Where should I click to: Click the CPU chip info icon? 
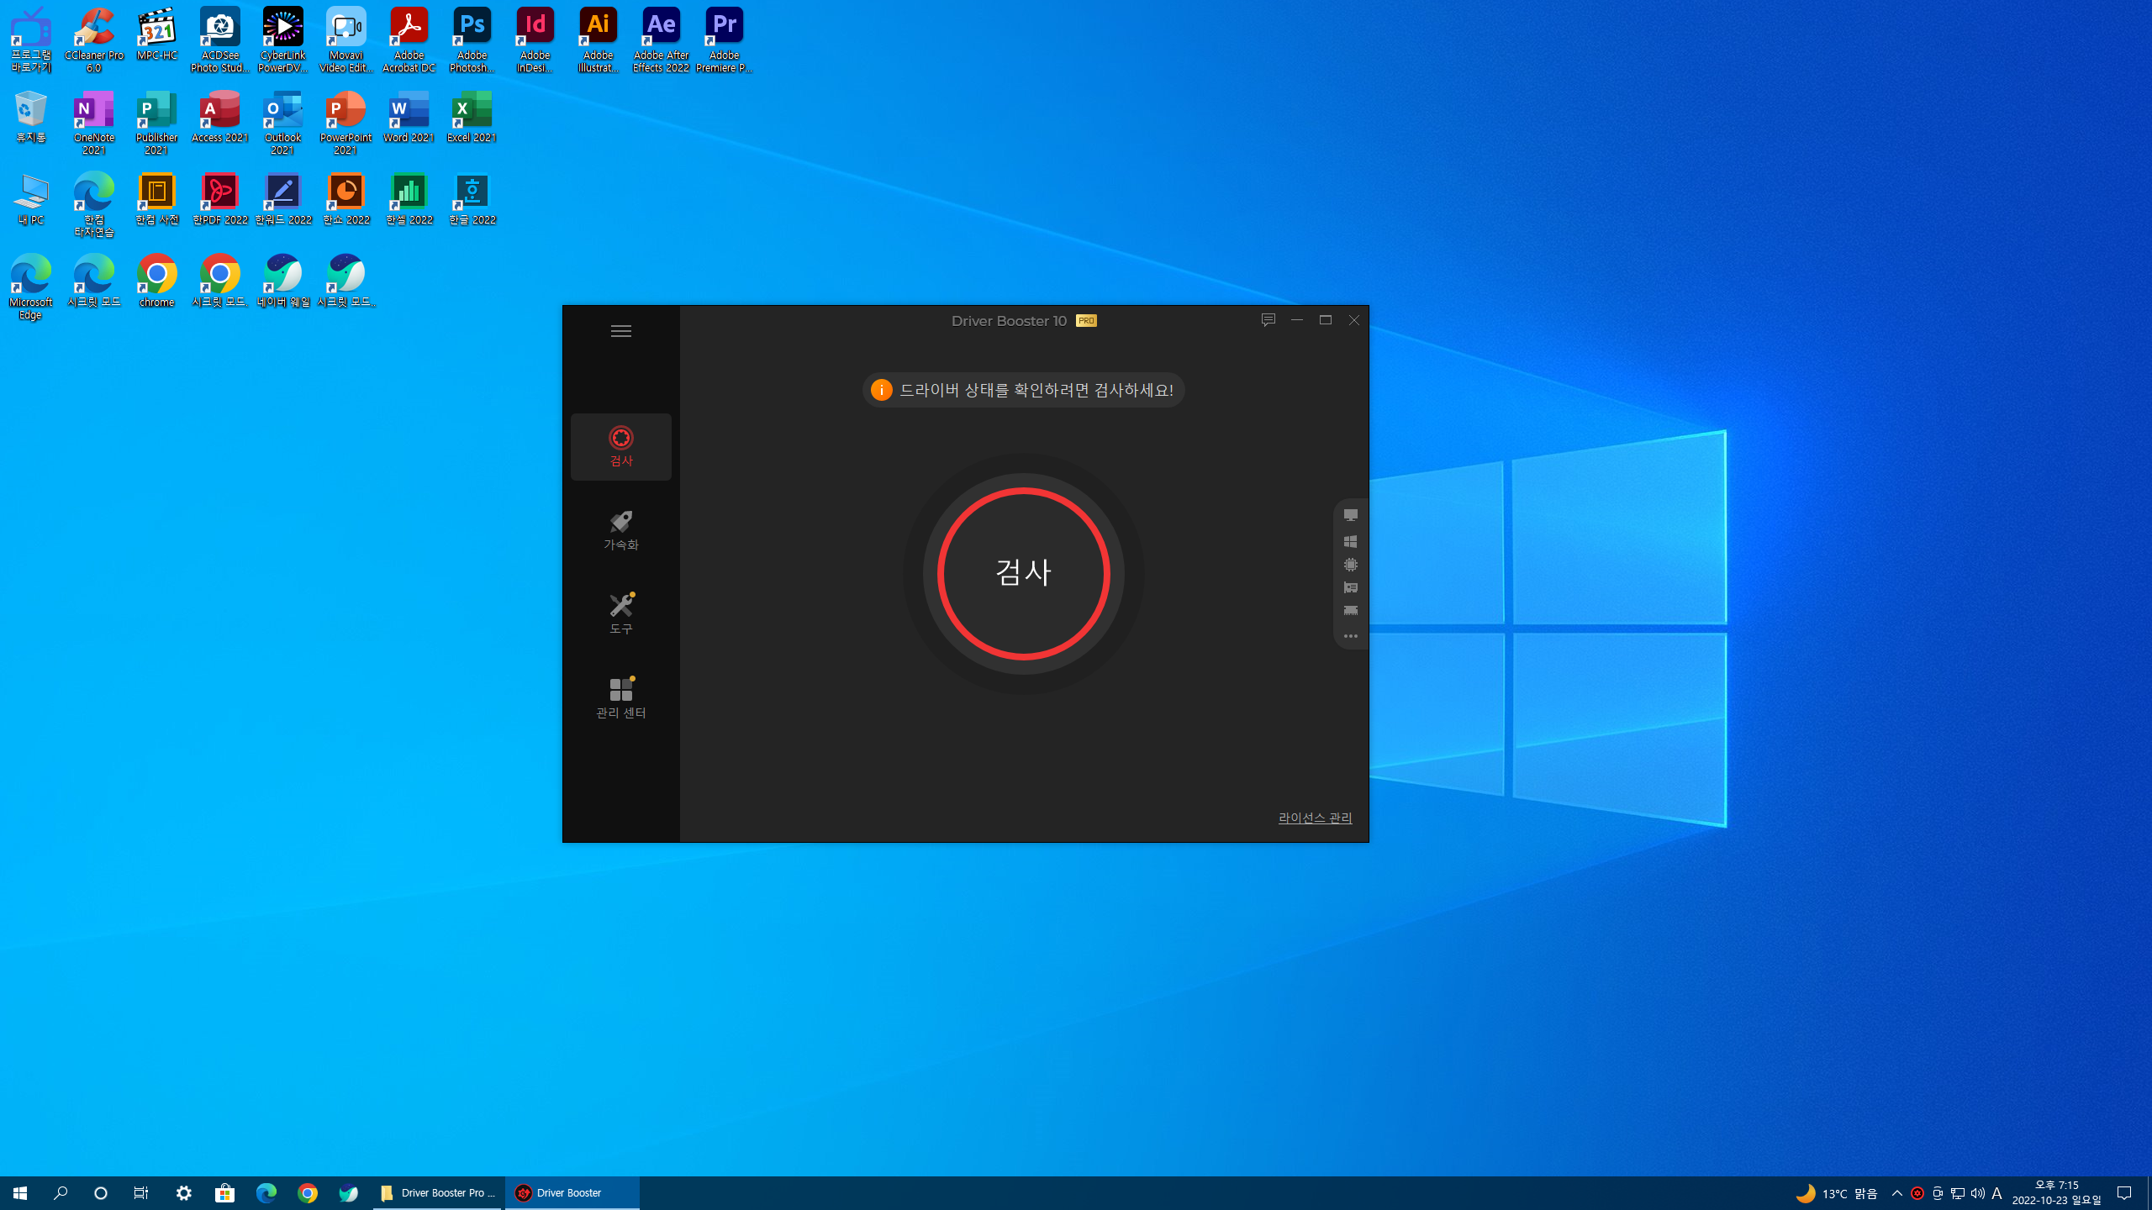(1350, 565)
